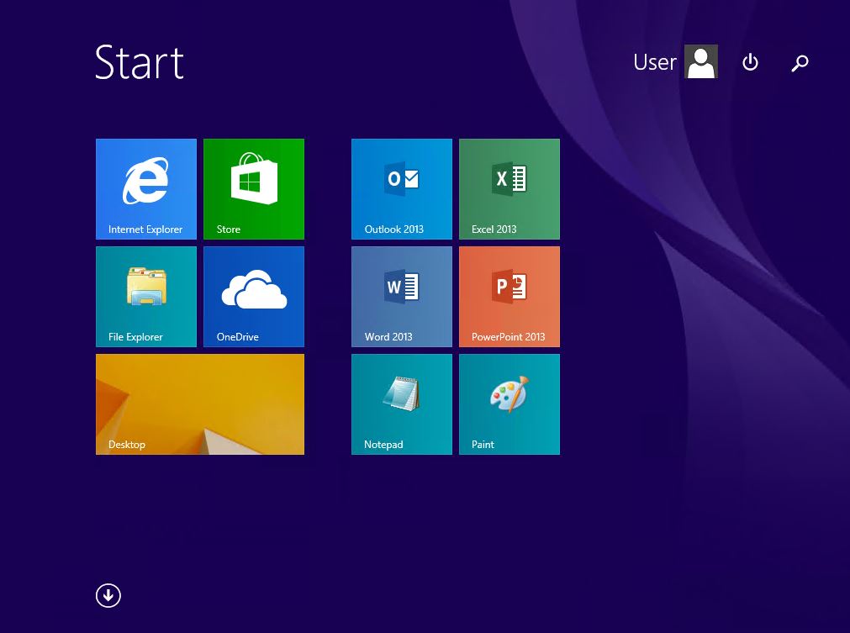Click the 'PowerPoint 2013' tile label
The width and height of the screenshot is (850, 633).
508,337
